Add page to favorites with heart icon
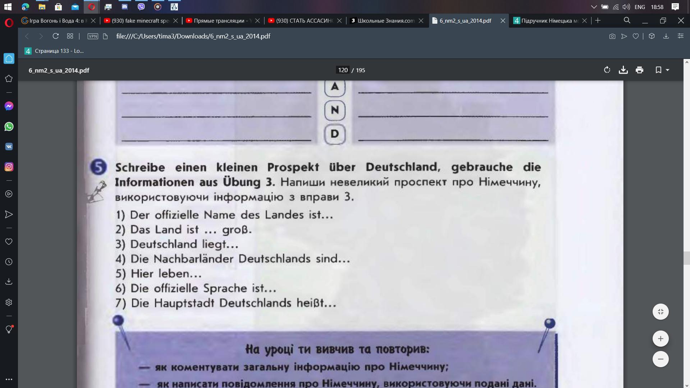 636,36
